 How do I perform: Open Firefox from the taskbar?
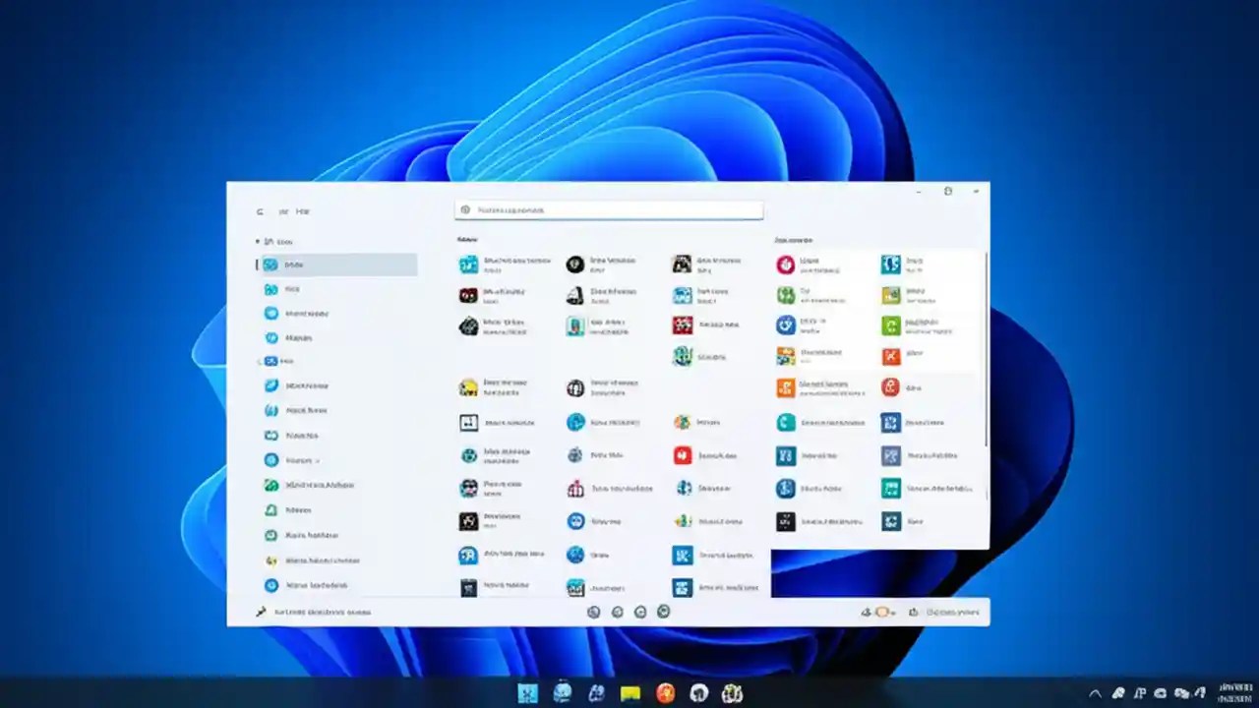[666, 691]
